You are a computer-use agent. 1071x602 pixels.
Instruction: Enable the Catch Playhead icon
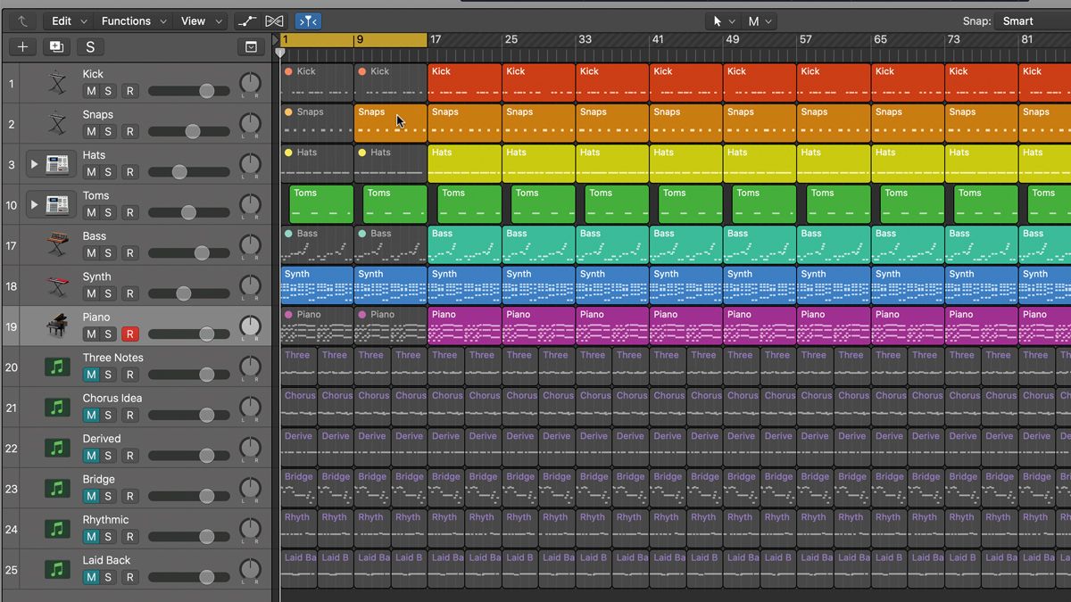308,21
